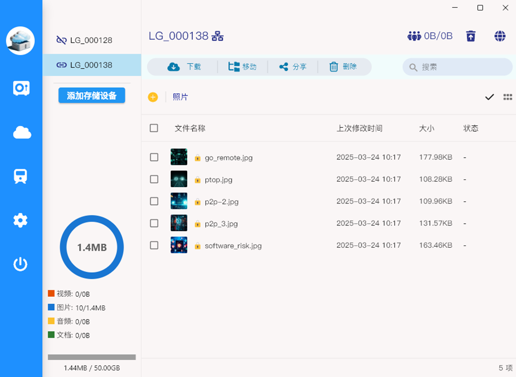The height and width of the screenshot is (377, 516).
Task: Check the ptop.jpg checkbox
Action: [x=154, y=179]
